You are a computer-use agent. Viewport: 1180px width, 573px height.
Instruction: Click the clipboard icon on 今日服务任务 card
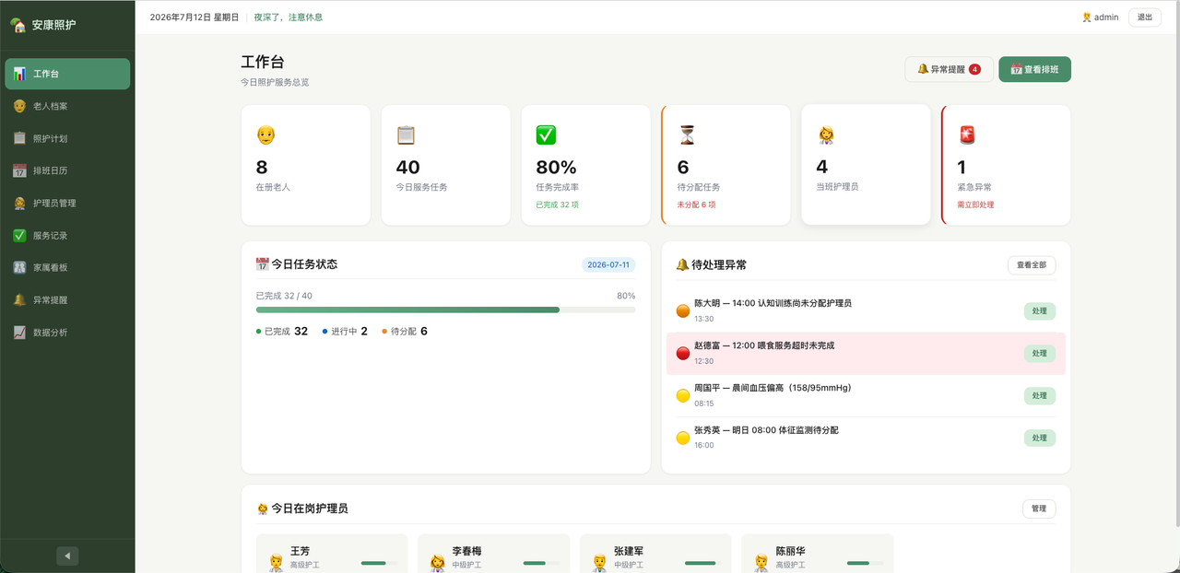pos(406,135)
